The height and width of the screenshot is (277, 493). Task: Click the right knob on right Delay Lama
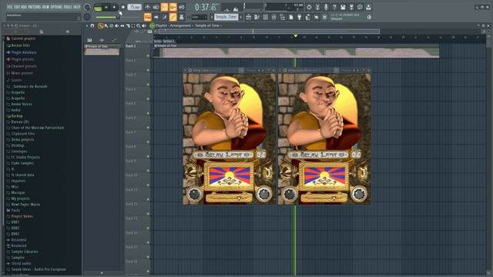359,194
